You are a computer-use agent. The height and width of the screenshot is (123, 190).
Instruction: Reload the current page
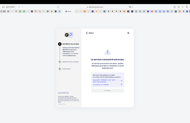132,7
